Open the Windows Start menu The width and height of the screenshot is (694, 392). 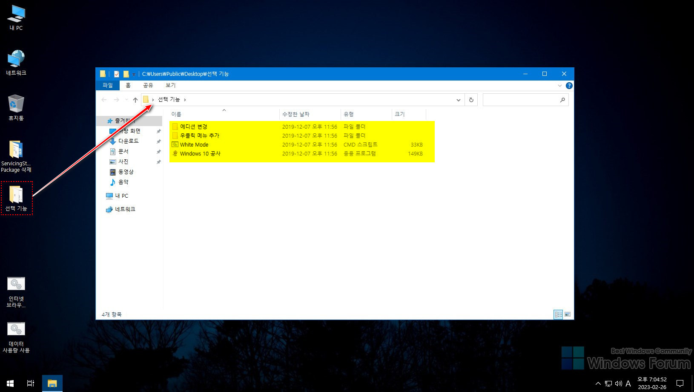click(x=10, y=383)
